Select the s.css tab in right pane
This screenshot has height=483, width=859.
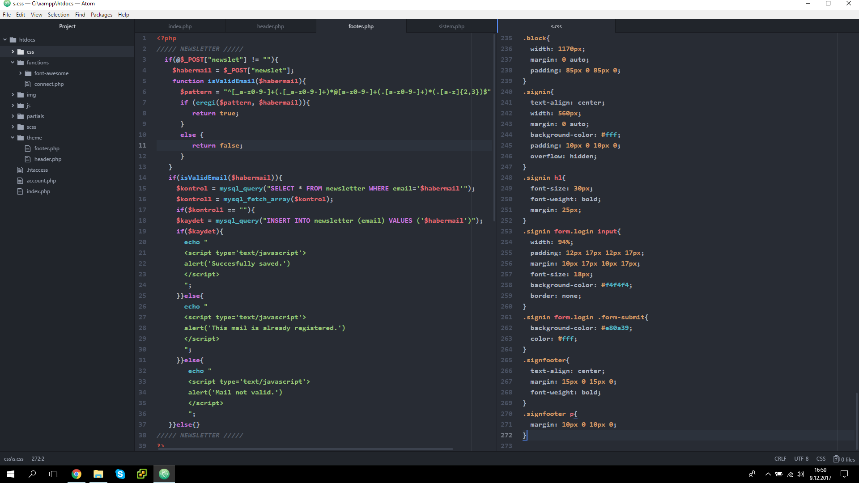(556, 26)
